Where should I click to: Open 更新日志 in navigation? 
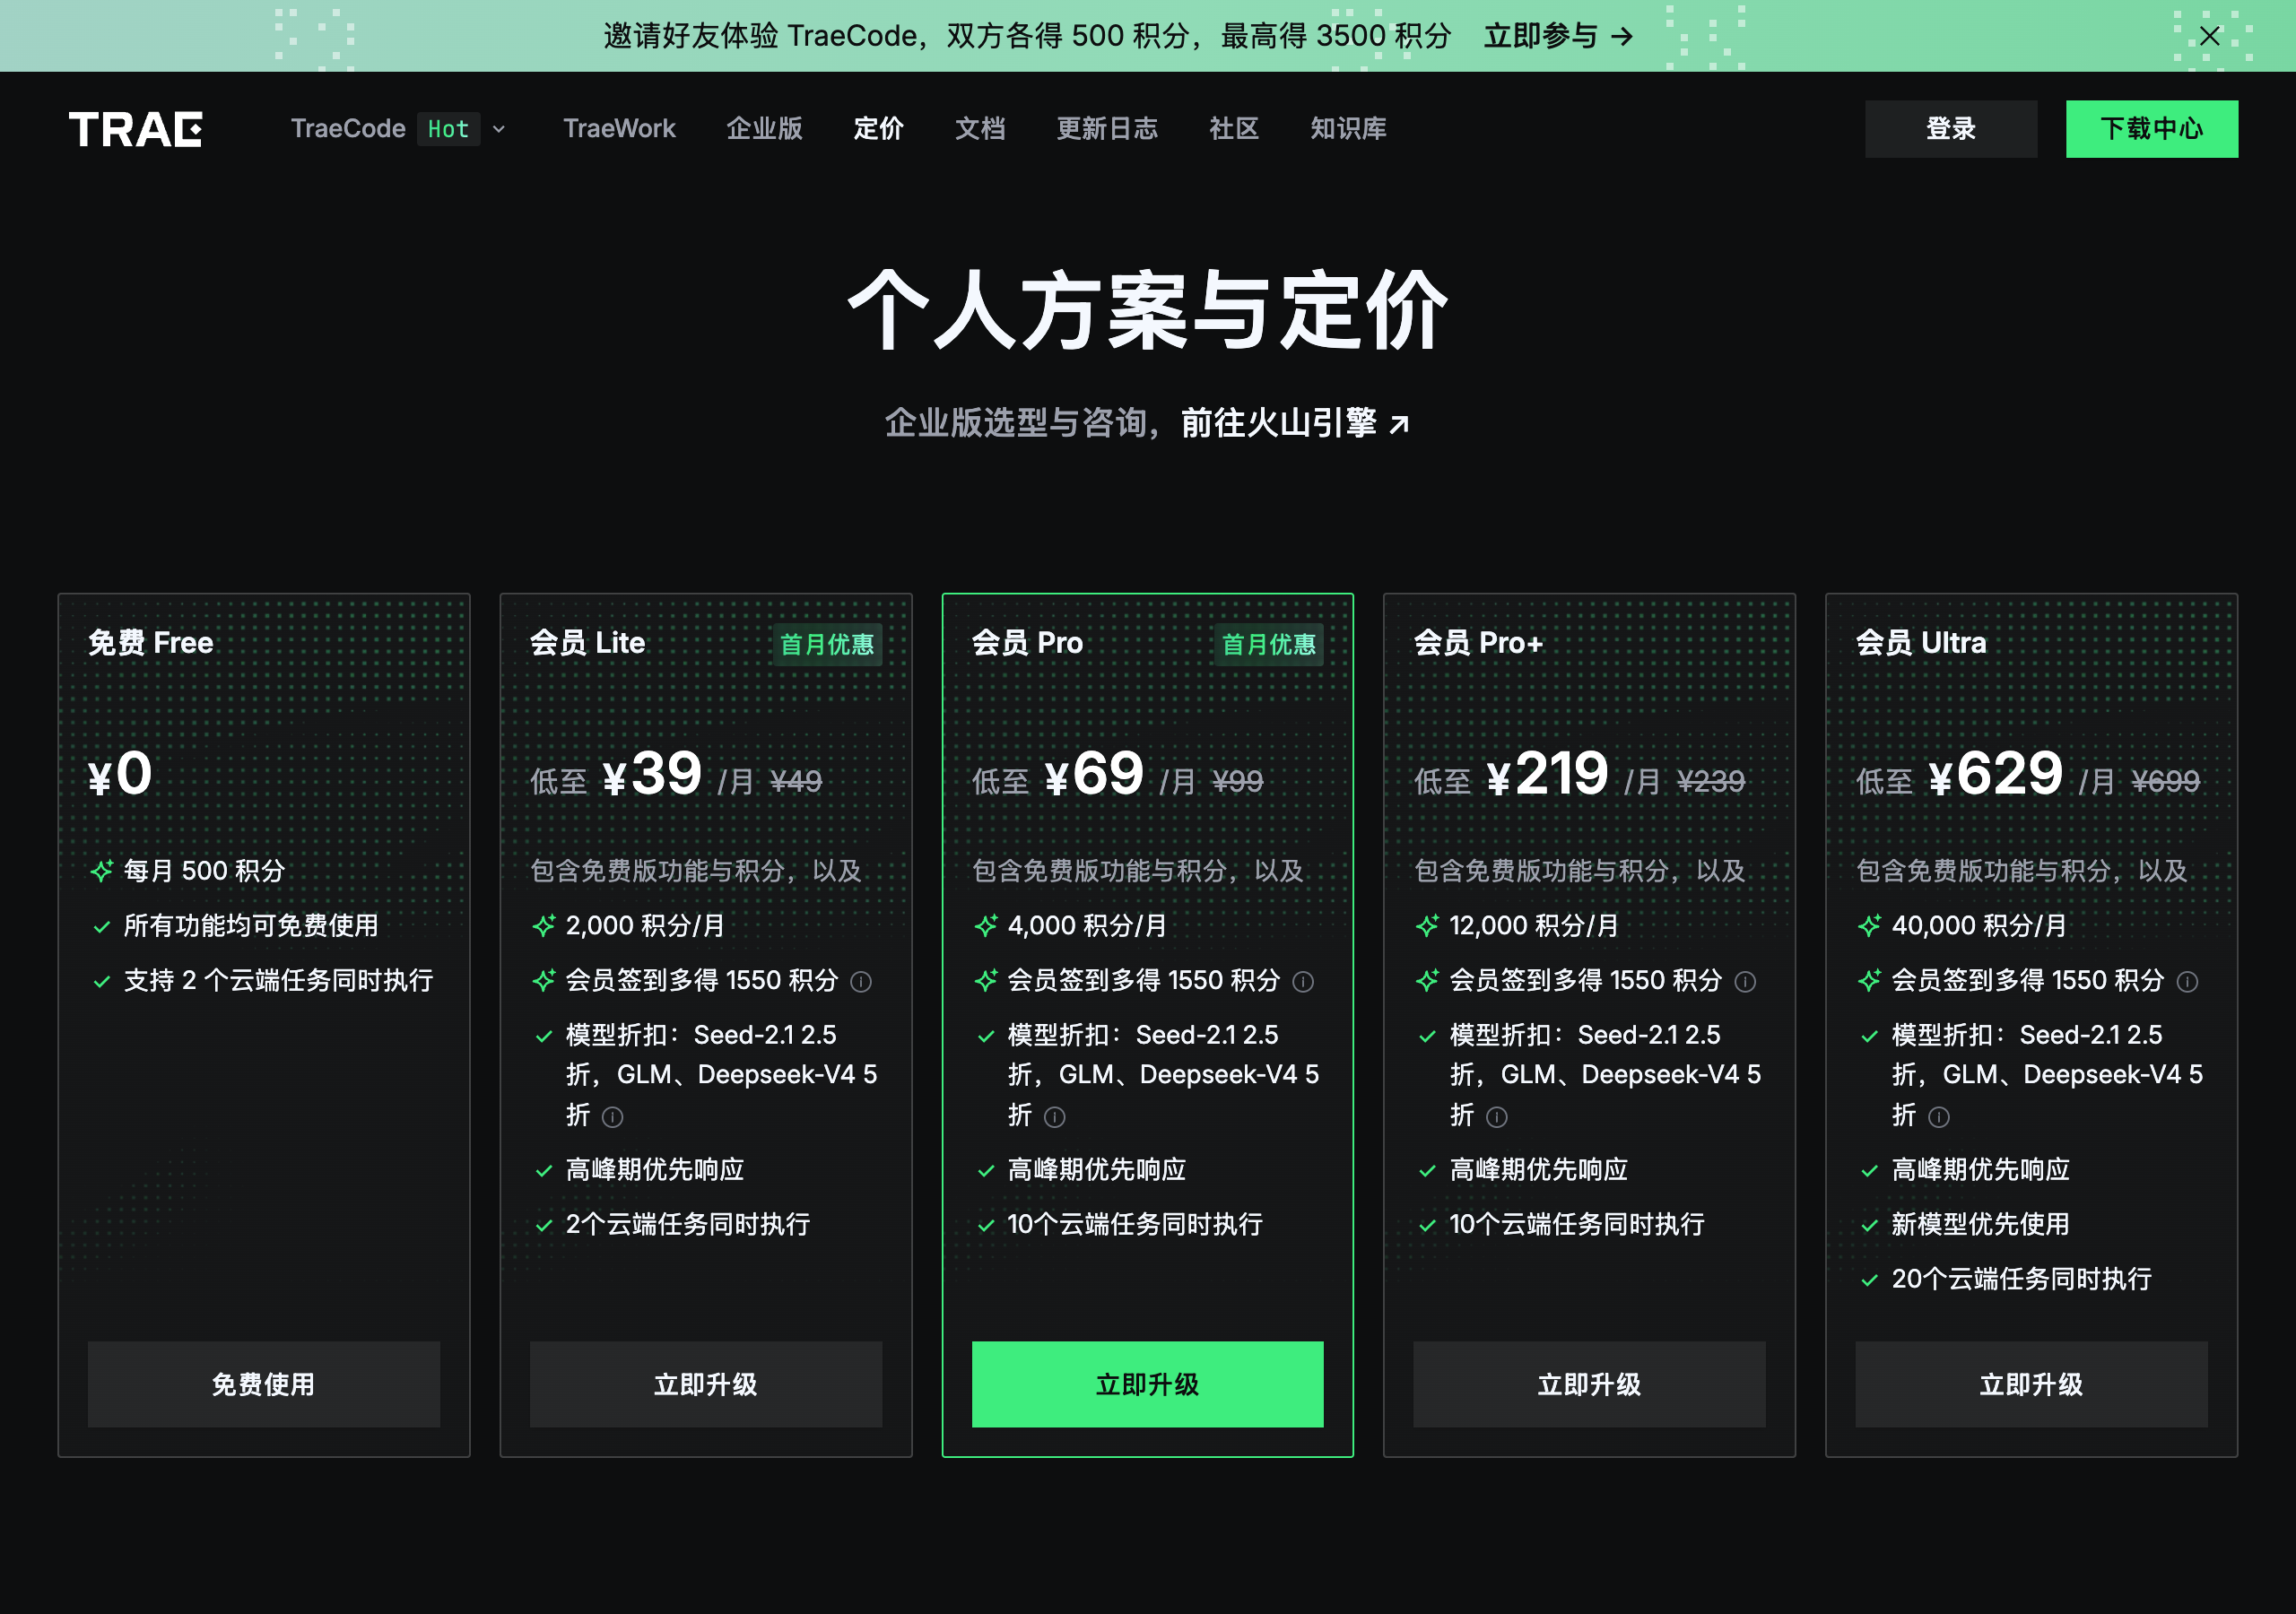(x=1106, y=129)
